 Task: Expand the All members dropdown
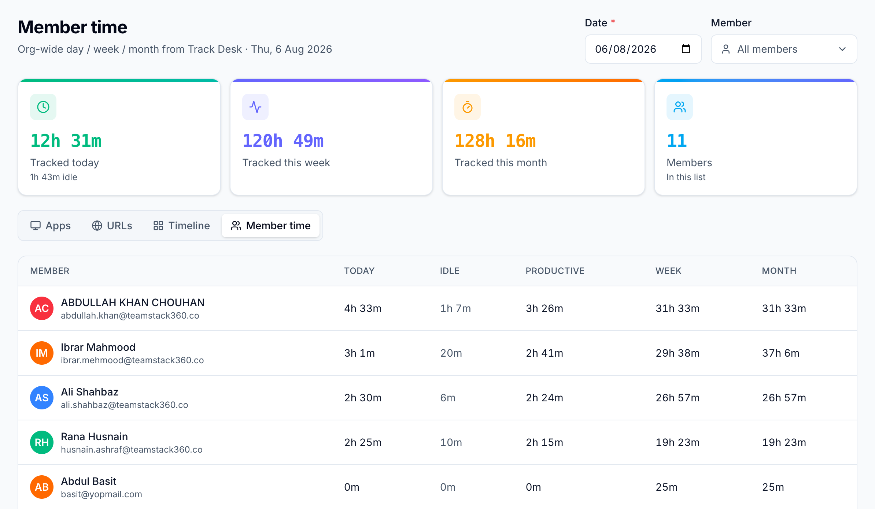784,49
